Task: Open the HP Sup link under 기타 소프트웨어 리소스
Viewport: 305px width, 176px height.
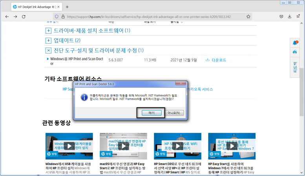Action: (68, 89)
